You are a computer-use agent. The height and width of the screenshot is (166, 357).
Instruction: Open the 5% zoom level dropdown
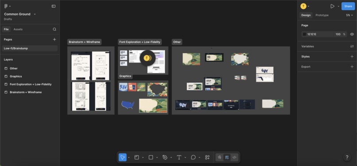pos(349,15)
